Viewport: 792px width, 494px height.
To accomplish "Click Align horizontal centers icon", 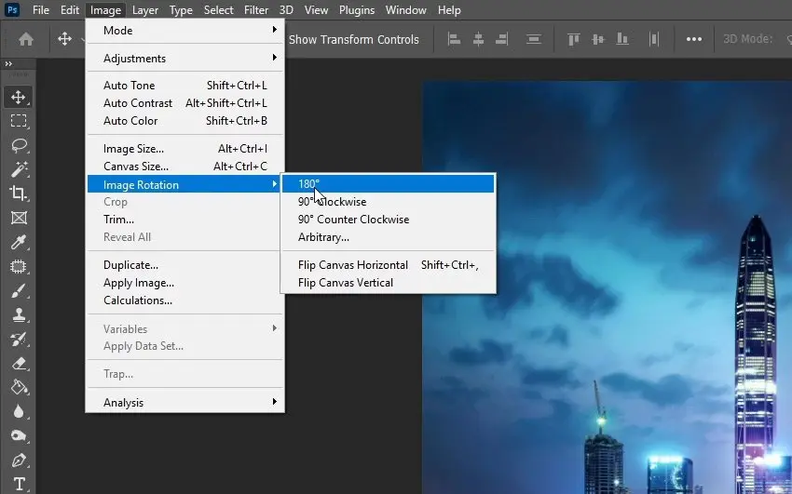I will 478,39.
